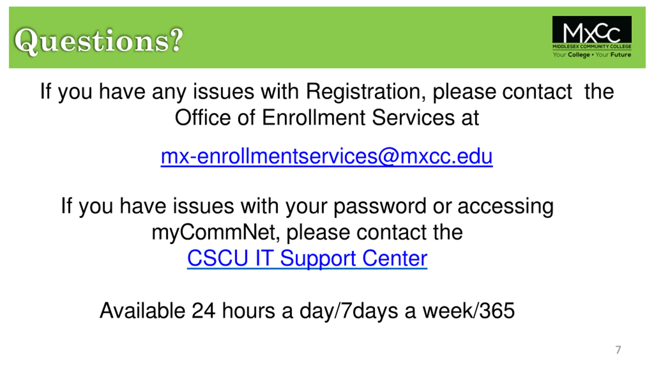The width and height of the screenshot is (654, 368).
Task: Open the mx-enrollmentservices@mxcc.edu email link
Action: pos(326,156)
